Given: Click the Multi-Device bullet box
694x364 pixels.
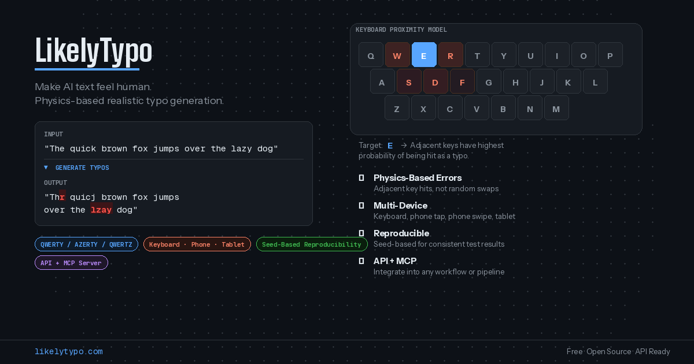Looking at the screenshot, I should [x=361, y=206].
